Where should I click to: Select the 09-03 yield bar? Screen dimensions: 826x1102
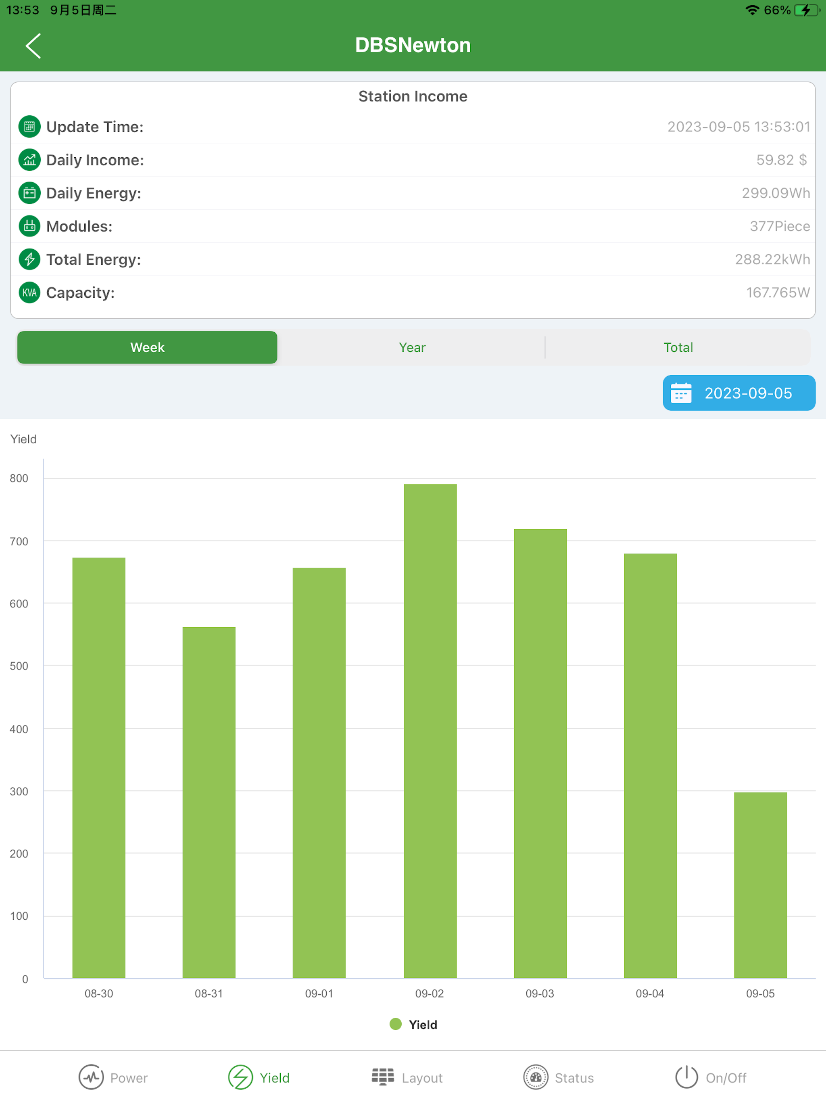540,753
